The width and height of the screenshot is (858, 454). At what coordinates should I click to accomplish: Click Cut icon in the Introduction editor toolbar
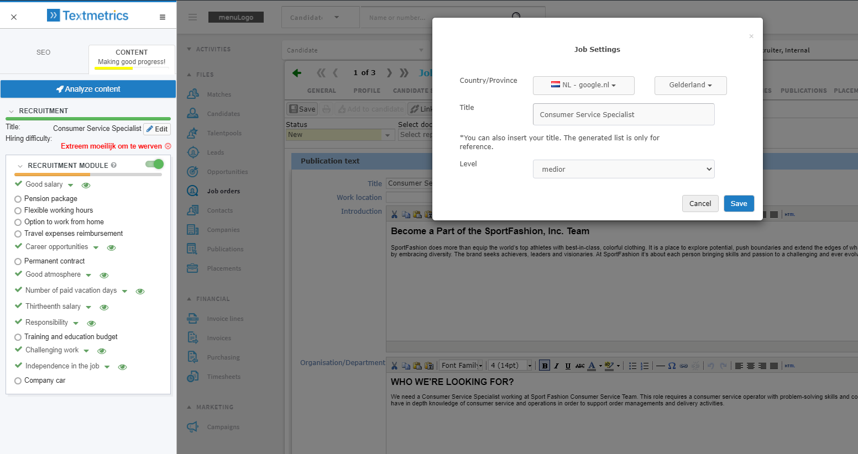pos(394,214)
